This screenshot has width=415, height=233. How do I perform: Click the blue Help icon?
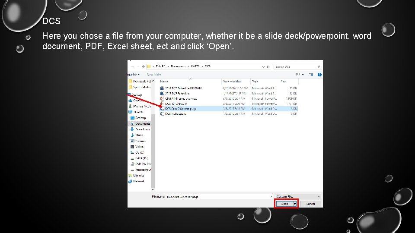pyautogui.click(x=319, y=75)
